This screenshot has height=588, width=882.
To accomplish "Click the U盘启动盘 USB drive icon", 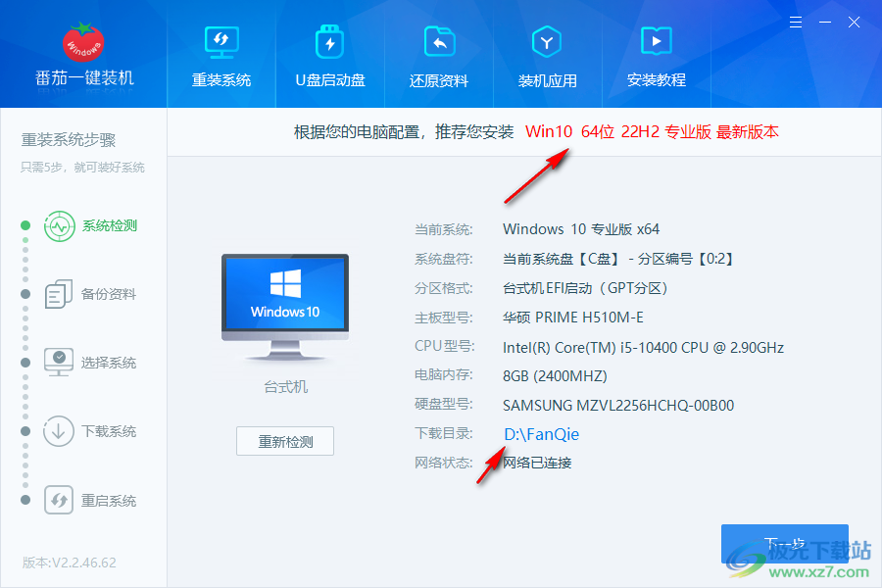I will pyautogui.click(x=330, y=41).
